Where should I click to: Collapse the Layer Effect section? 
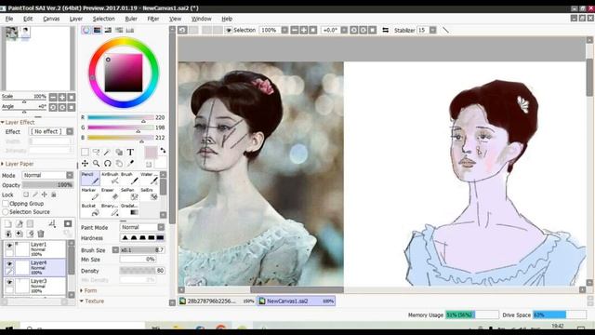pyautogui.click(x=18, y=122)
